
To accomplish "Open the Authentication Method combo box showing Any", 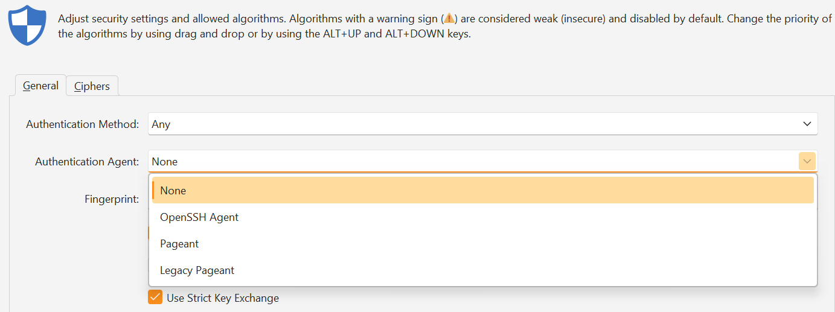I will 483,124.
